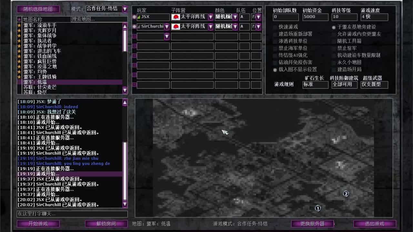The image size is (413, 232).
Task: Enable the 建造场重新部署 option
Action: pos(275,34)
